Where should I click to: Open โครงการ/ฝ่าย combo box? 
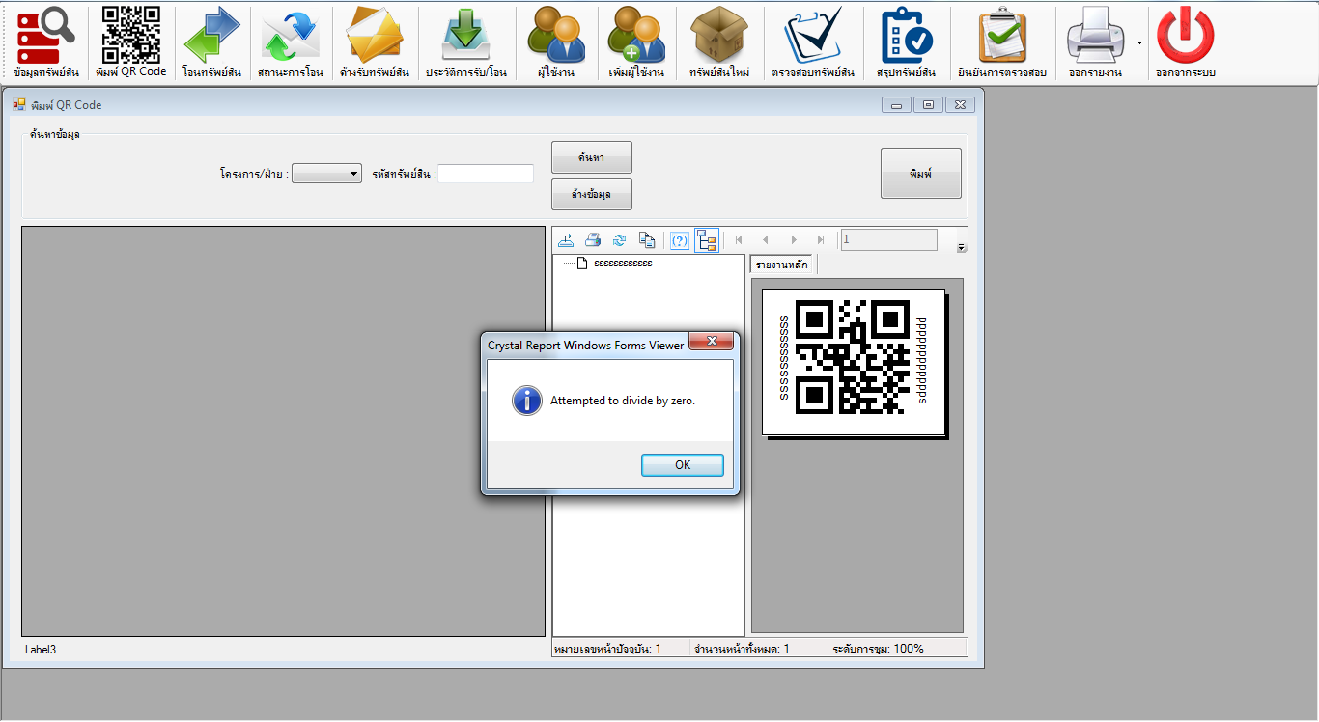point(326,174)
